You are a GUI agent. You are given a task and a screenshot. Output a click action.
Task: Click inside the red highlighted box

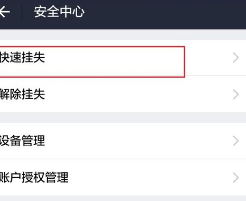92,62
